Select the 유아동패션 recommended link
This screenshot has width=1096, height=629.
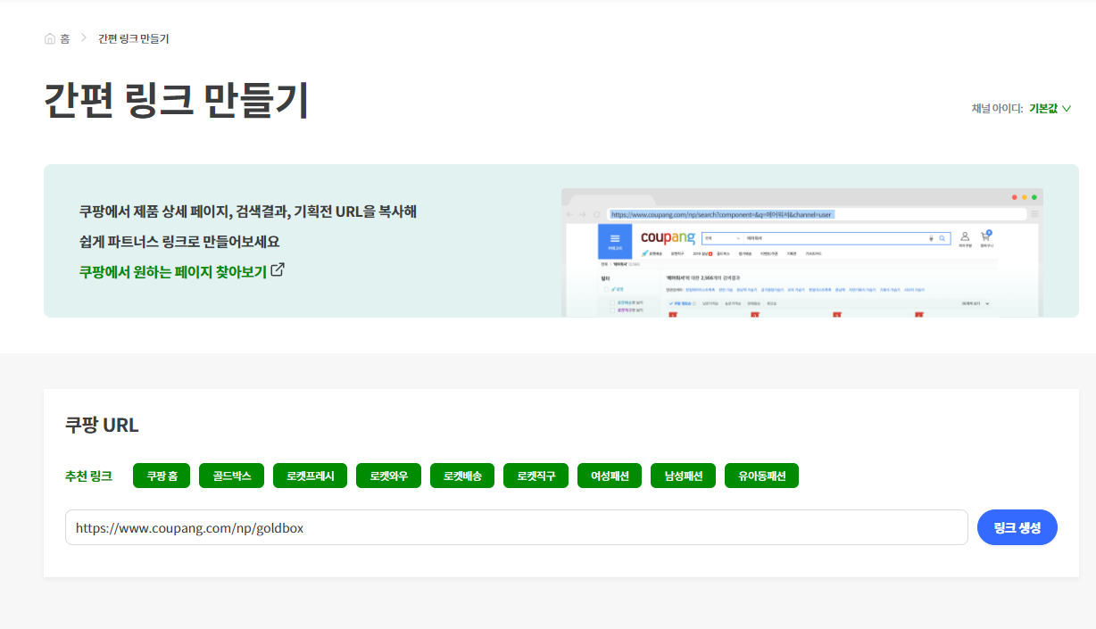pos(761,476)
